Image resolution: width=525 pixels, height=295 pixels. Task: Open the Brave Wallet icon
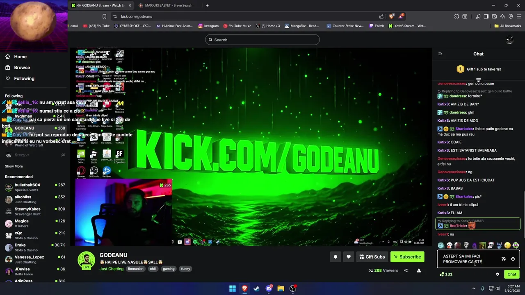(x=494, y=16)
